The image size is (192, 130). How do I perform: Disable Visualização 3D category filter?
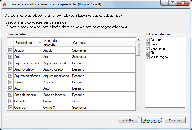[x=148, y=57]
